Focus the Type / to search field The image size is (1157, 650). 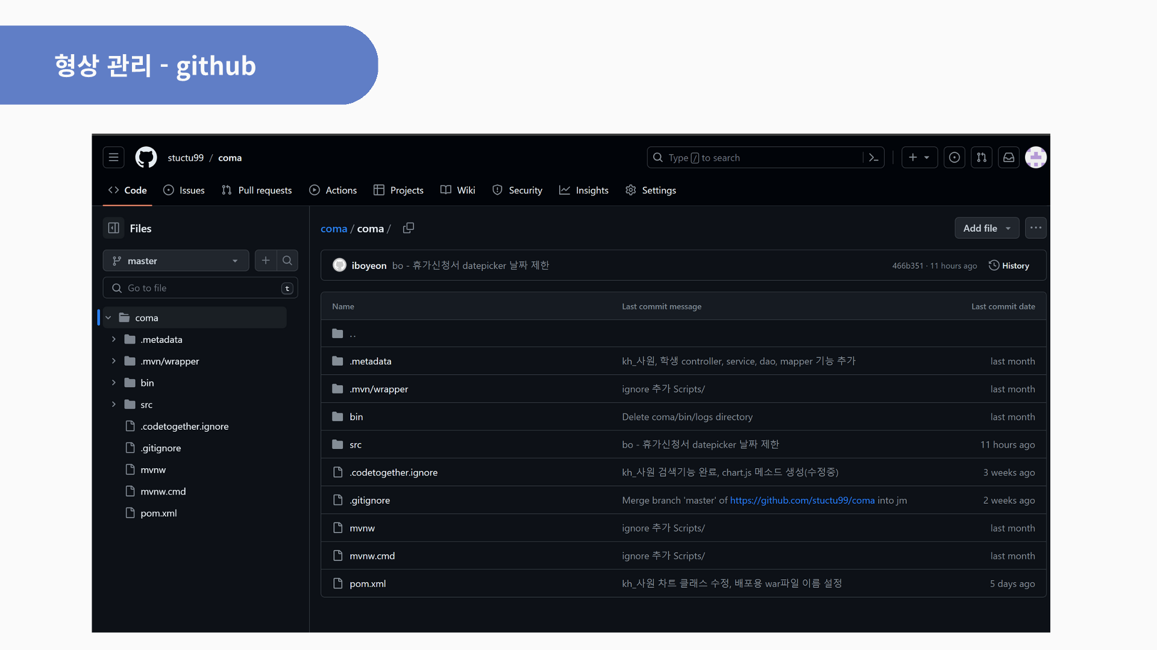(x=765, y=157)
